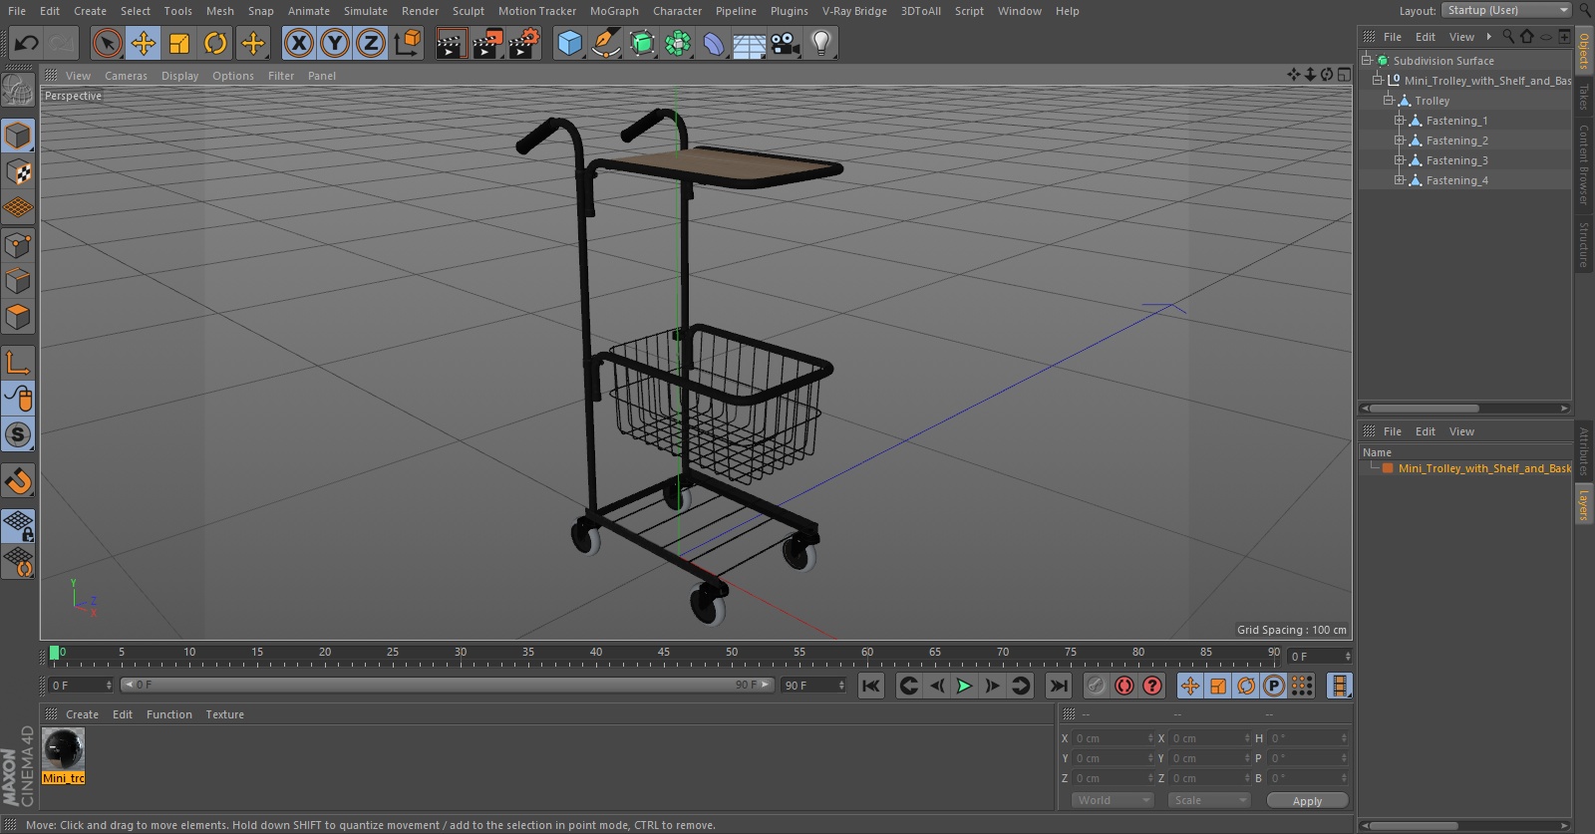Expand the Fastening_3 node
The width and height of the screenshot is (1595, 834).
pyautogui.click(x=1400, y=160)
